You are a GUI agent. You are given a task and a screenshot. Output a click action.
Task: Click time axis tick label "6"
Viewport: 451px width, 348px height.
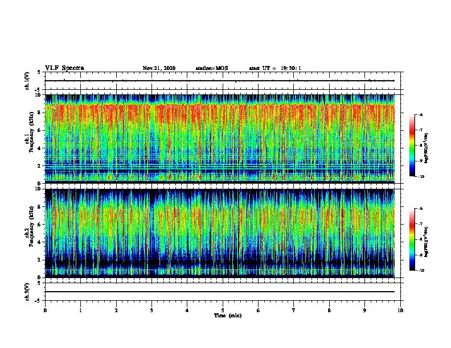pos(259,310)
